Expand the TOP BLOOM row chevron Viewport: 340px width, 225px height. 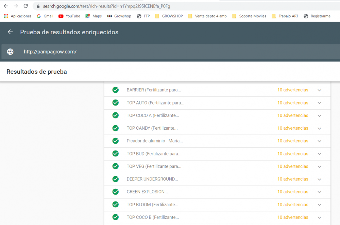[x=319, y=205]
